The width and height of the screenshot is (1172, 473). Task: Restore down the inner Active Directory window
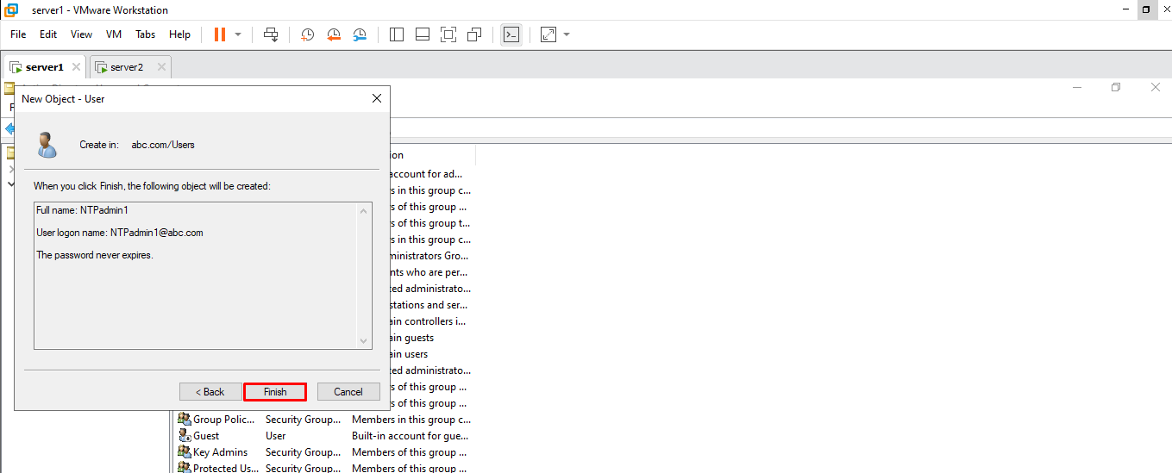click(x=1116, y=88)
